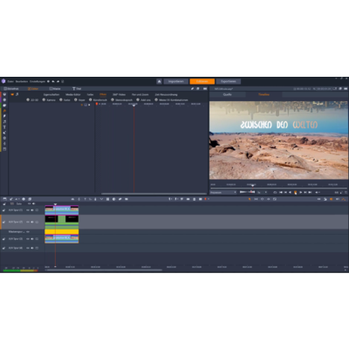
Task: Switch preview to the Quelle tab
Action: pyautogui.click(x=228, y=94)
